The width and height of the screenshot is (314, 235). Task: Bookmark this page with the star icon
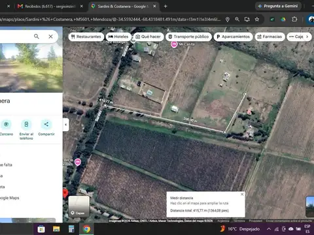click(257, 20)
